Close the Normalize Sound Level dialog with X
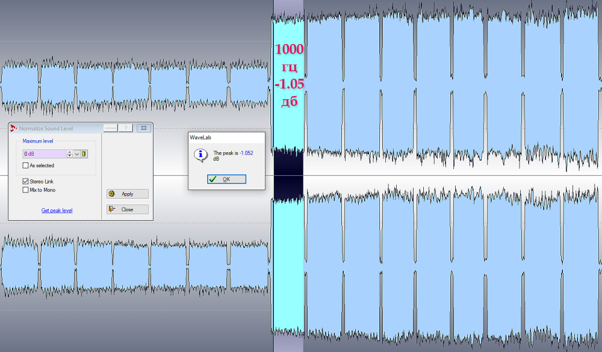This screenshot has width=602, height=352. [x=143, y=128]
